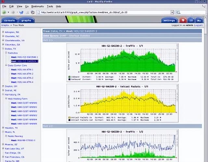Collapse the Harrisburg, PA tree node
This screenshot has width=208, height=162.
point(3,94)
